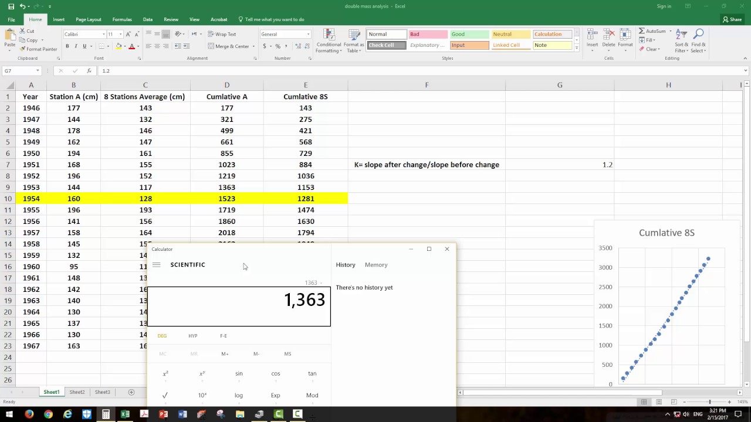Align text to the left
751x422 pixels.
[148, 46]
